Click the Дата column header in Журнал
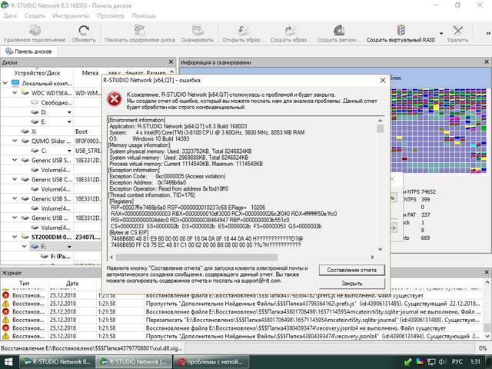This screenshot has width=492, height=369. click(72, 284)
